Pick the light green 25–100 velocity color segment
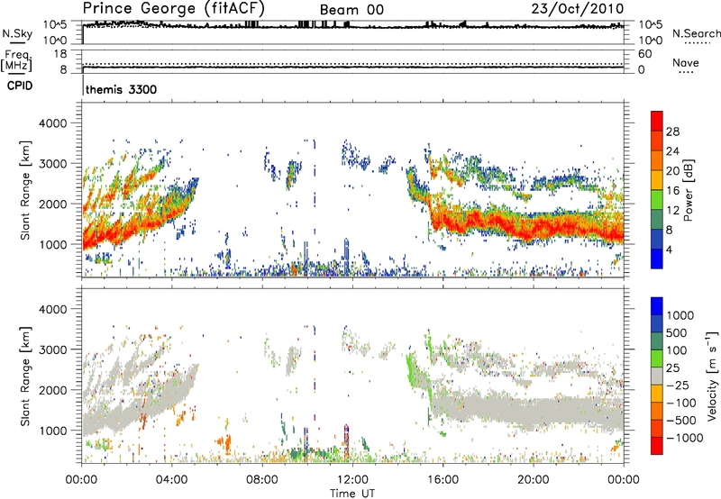 coord(657,358)
